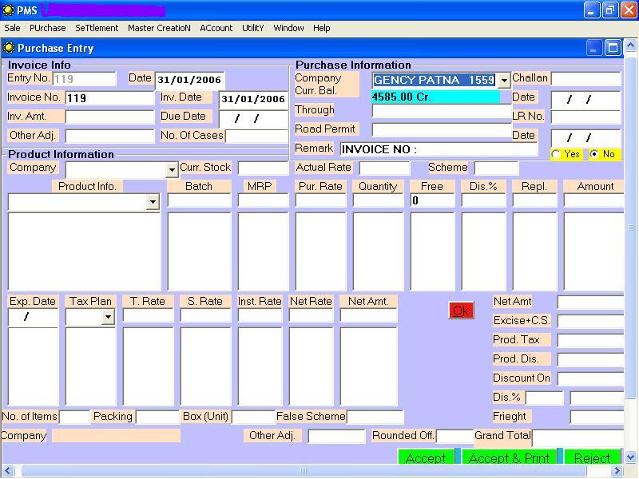Expand the purchase Company name dropdown
The height and width of the screenshot is (479, 639).
coord(504,81)
